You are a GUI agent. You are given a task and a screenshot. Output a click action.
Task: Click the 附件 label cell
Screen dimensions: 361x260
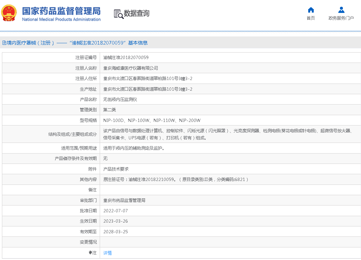point(51,169)
